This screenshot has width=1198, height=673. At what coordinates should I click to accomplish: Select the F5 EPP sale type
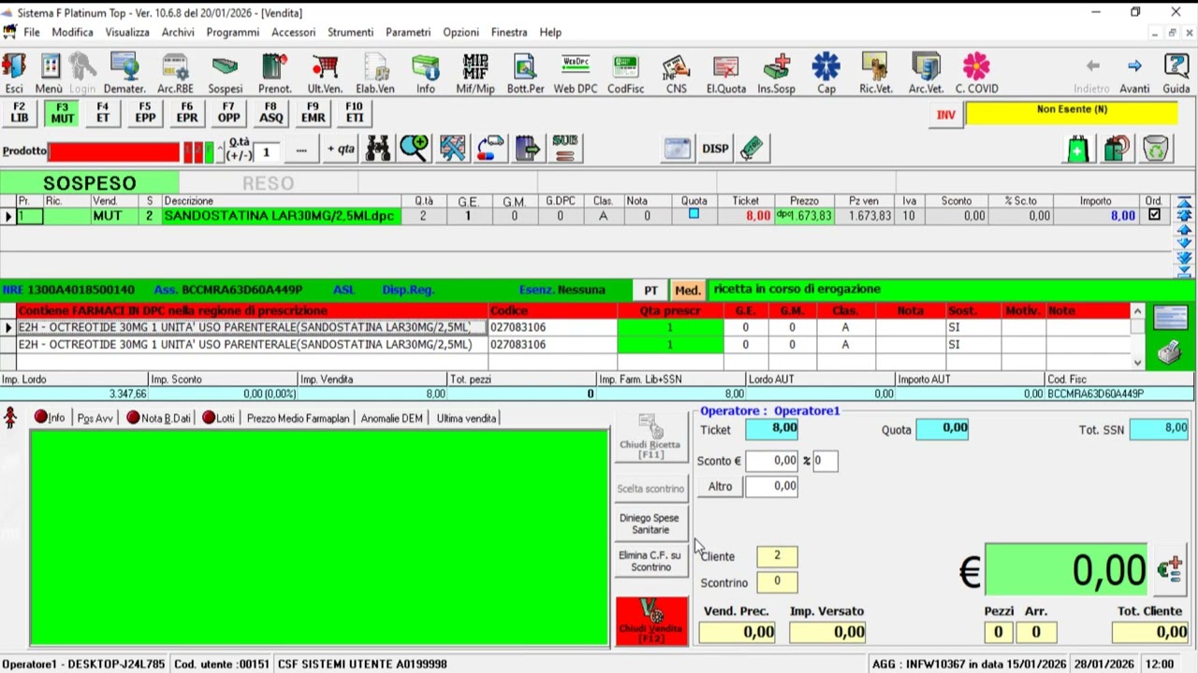[x=145, y=113]
